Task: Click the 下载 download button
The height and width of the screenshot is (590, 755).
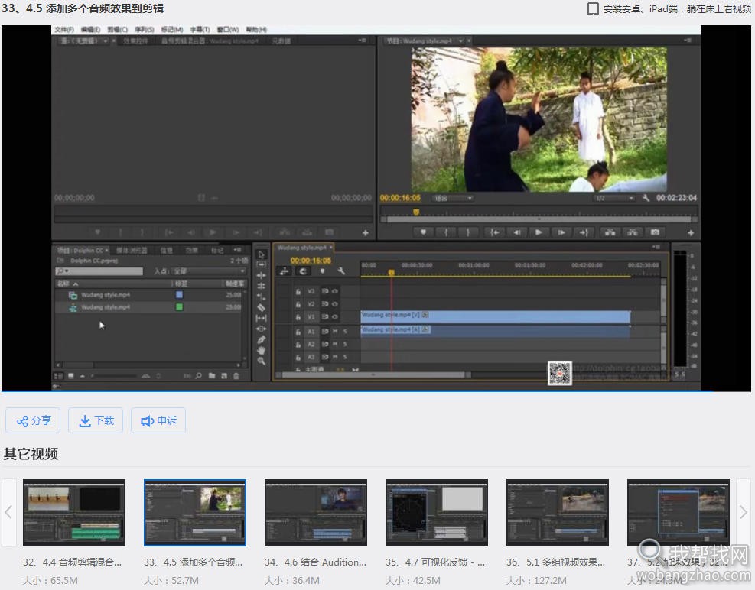Action: coord(96,420)
